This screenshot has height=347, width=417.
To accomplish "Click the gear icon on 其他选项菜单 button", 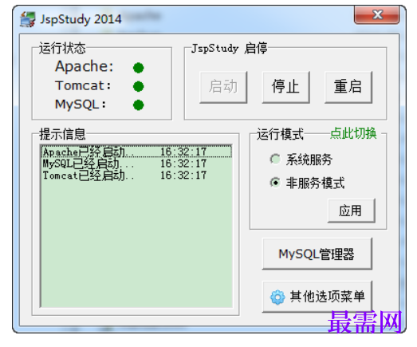I will 277,297.
